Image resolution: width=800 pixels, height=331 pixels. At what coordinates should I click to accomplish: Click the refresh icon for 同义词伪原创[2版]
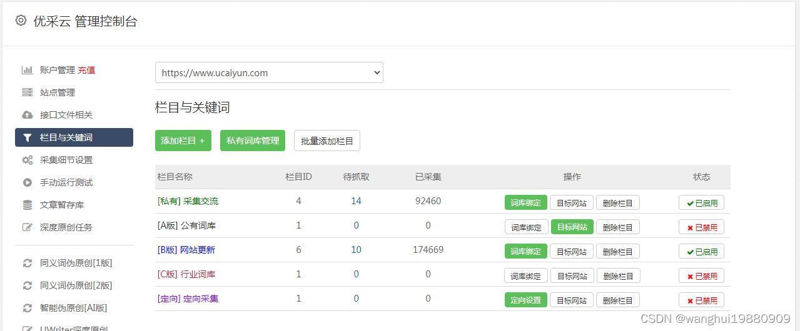click(27, 285)
